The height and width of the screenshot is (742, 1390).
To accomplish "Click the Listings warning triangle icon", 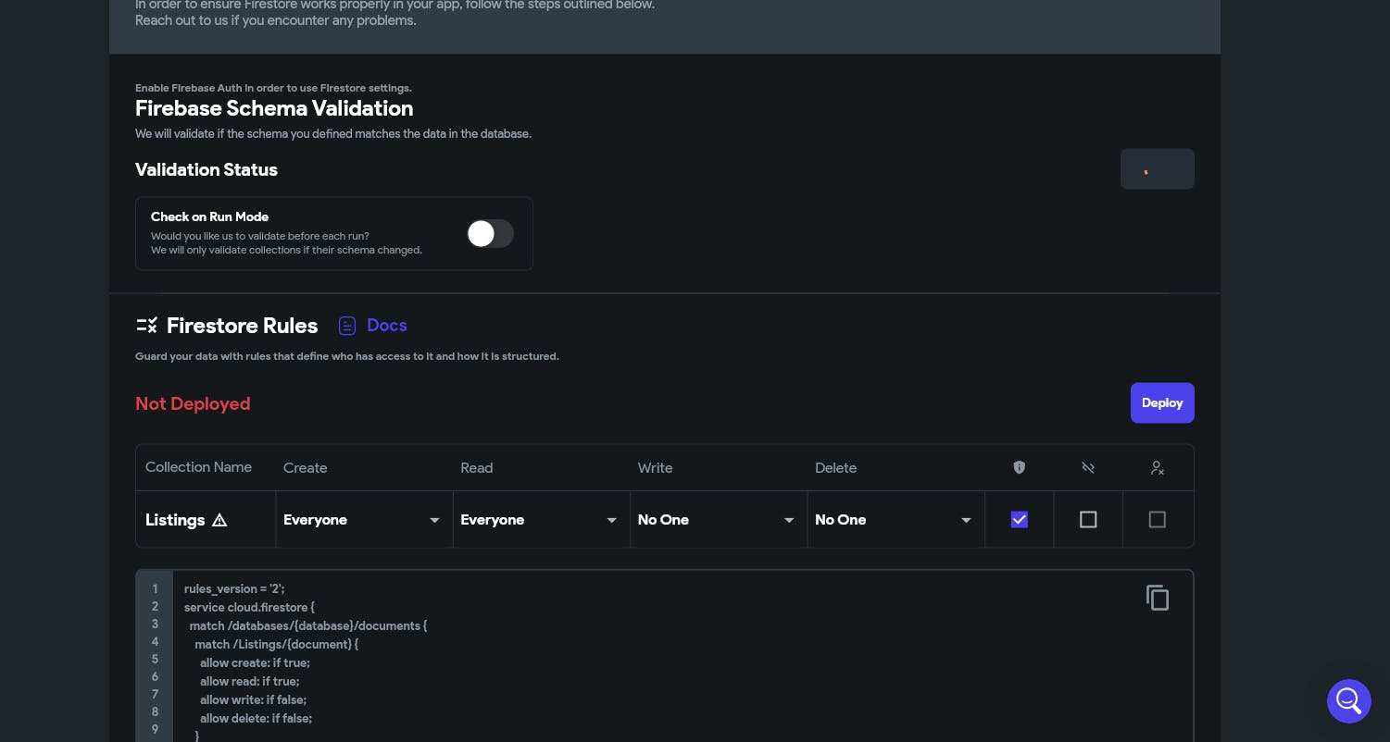I will click(219, 520).
